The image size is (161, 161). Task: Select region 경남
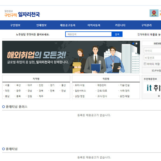tap(30, 91)
